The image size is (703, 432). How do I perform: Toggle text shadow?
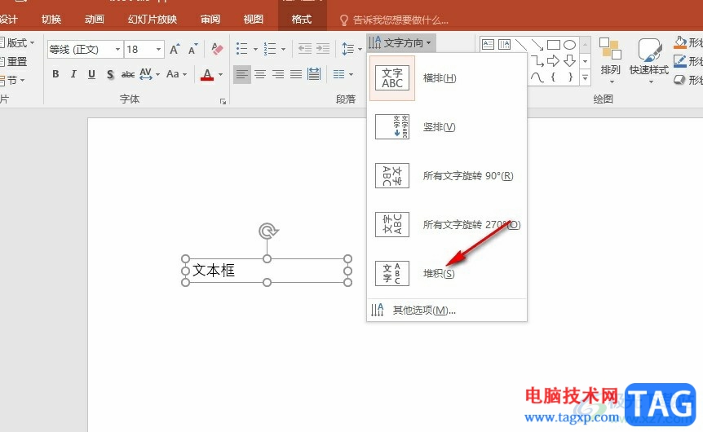point(110,74)
